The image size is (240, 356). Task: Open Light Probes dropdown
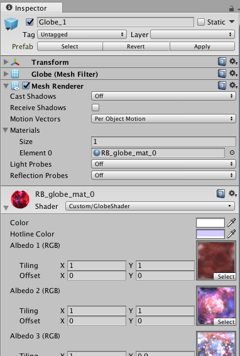click(163, 164)
